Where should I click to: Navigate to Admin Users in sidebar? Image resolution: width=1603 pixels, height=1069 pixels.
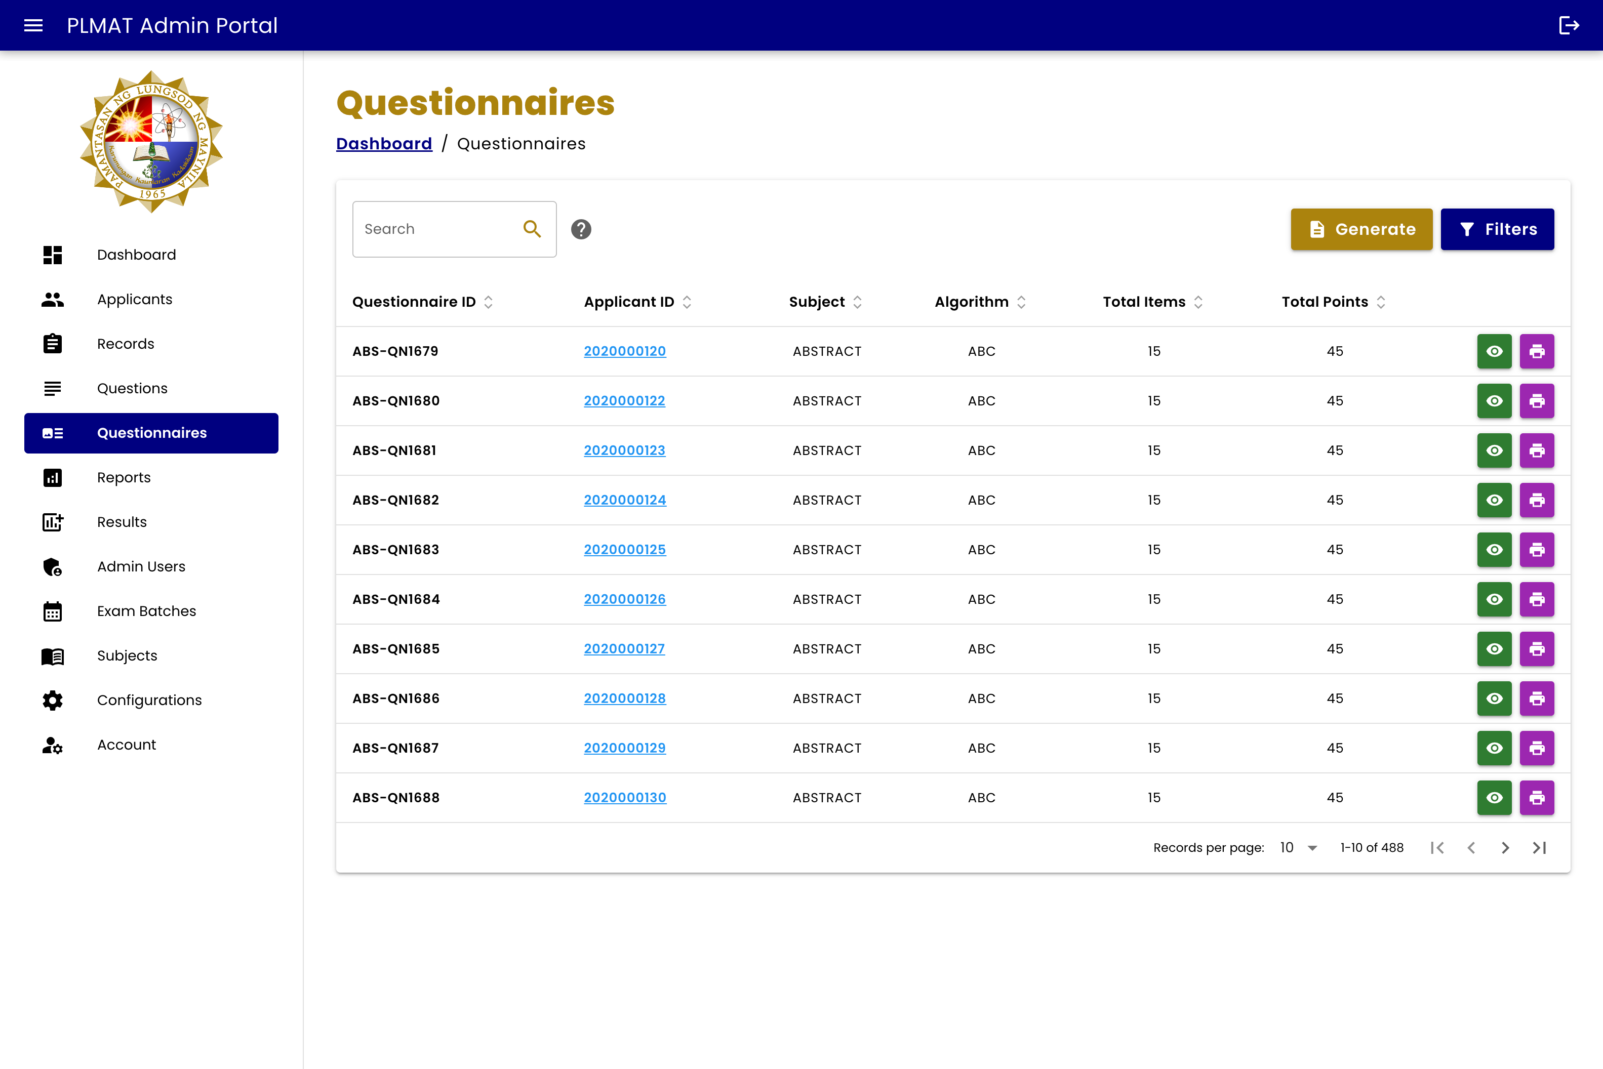(140, 566)
